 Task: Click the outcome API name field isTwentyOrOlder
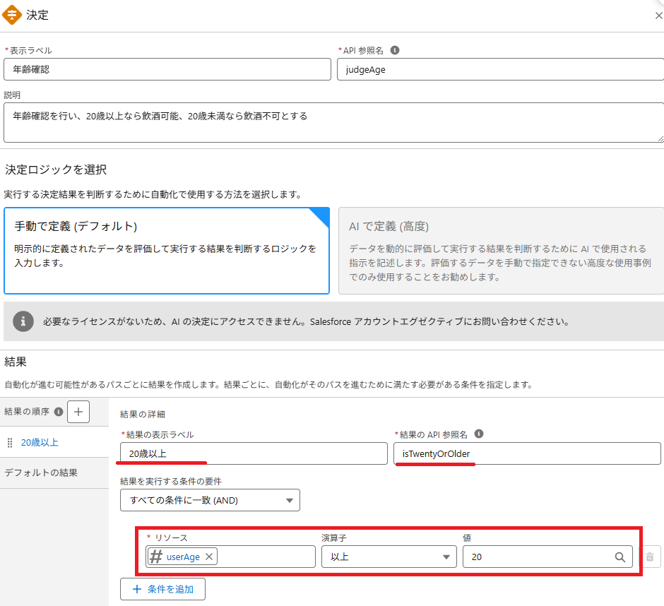527,453
